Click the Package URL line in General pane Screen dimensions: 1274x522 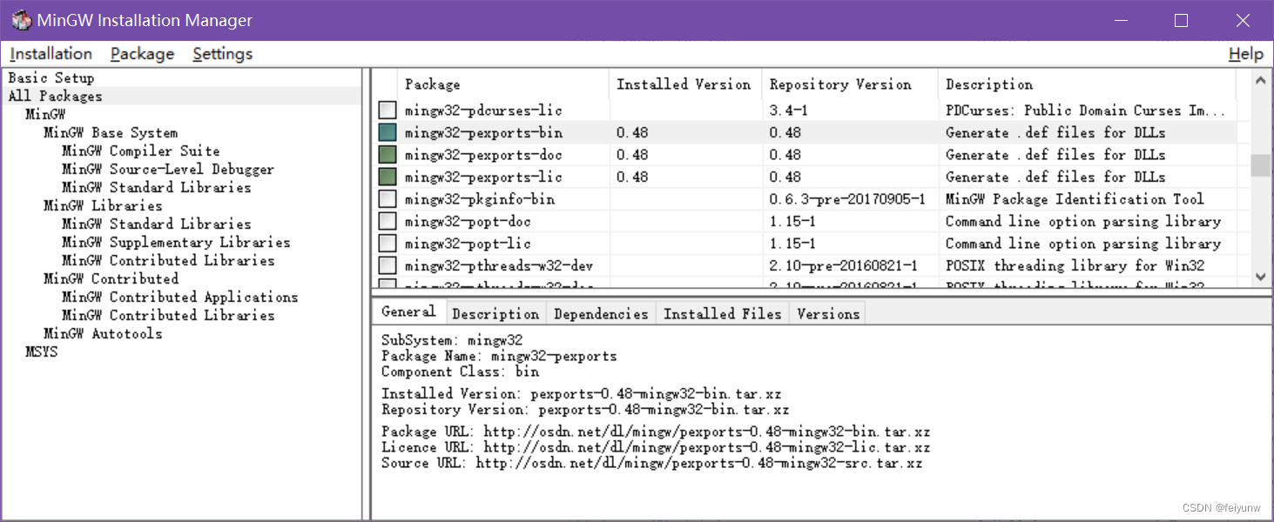pyautogui.click(x=656, y=432)
